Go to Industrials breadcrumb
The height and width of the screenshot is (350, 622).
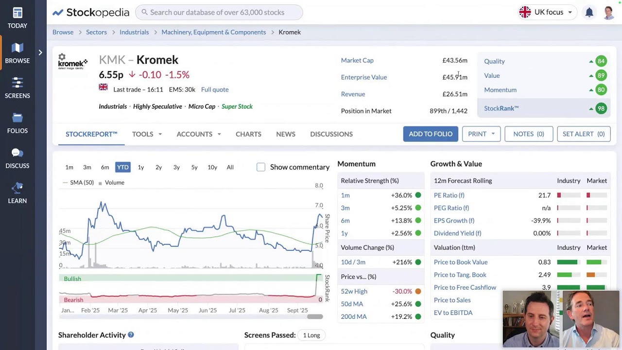coord(134,32)
